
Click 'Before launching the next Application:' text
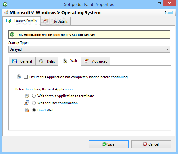44,89
